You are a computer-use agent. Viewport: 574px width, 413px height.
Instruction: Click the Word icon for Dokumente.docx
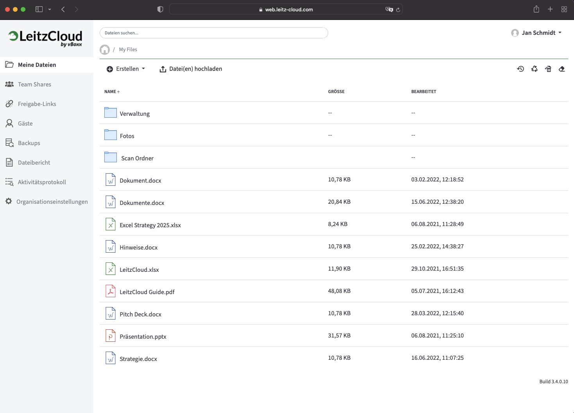pyautogui.click(x=111, y=202)
